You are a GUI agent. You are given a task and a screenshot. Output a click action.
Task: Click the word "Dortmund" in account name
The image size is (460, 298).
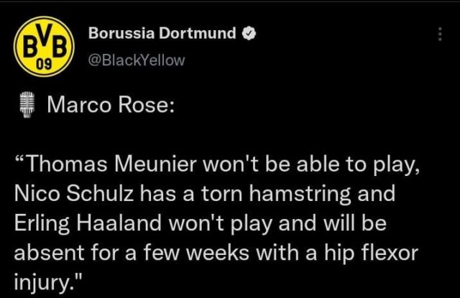pos(198,33)
